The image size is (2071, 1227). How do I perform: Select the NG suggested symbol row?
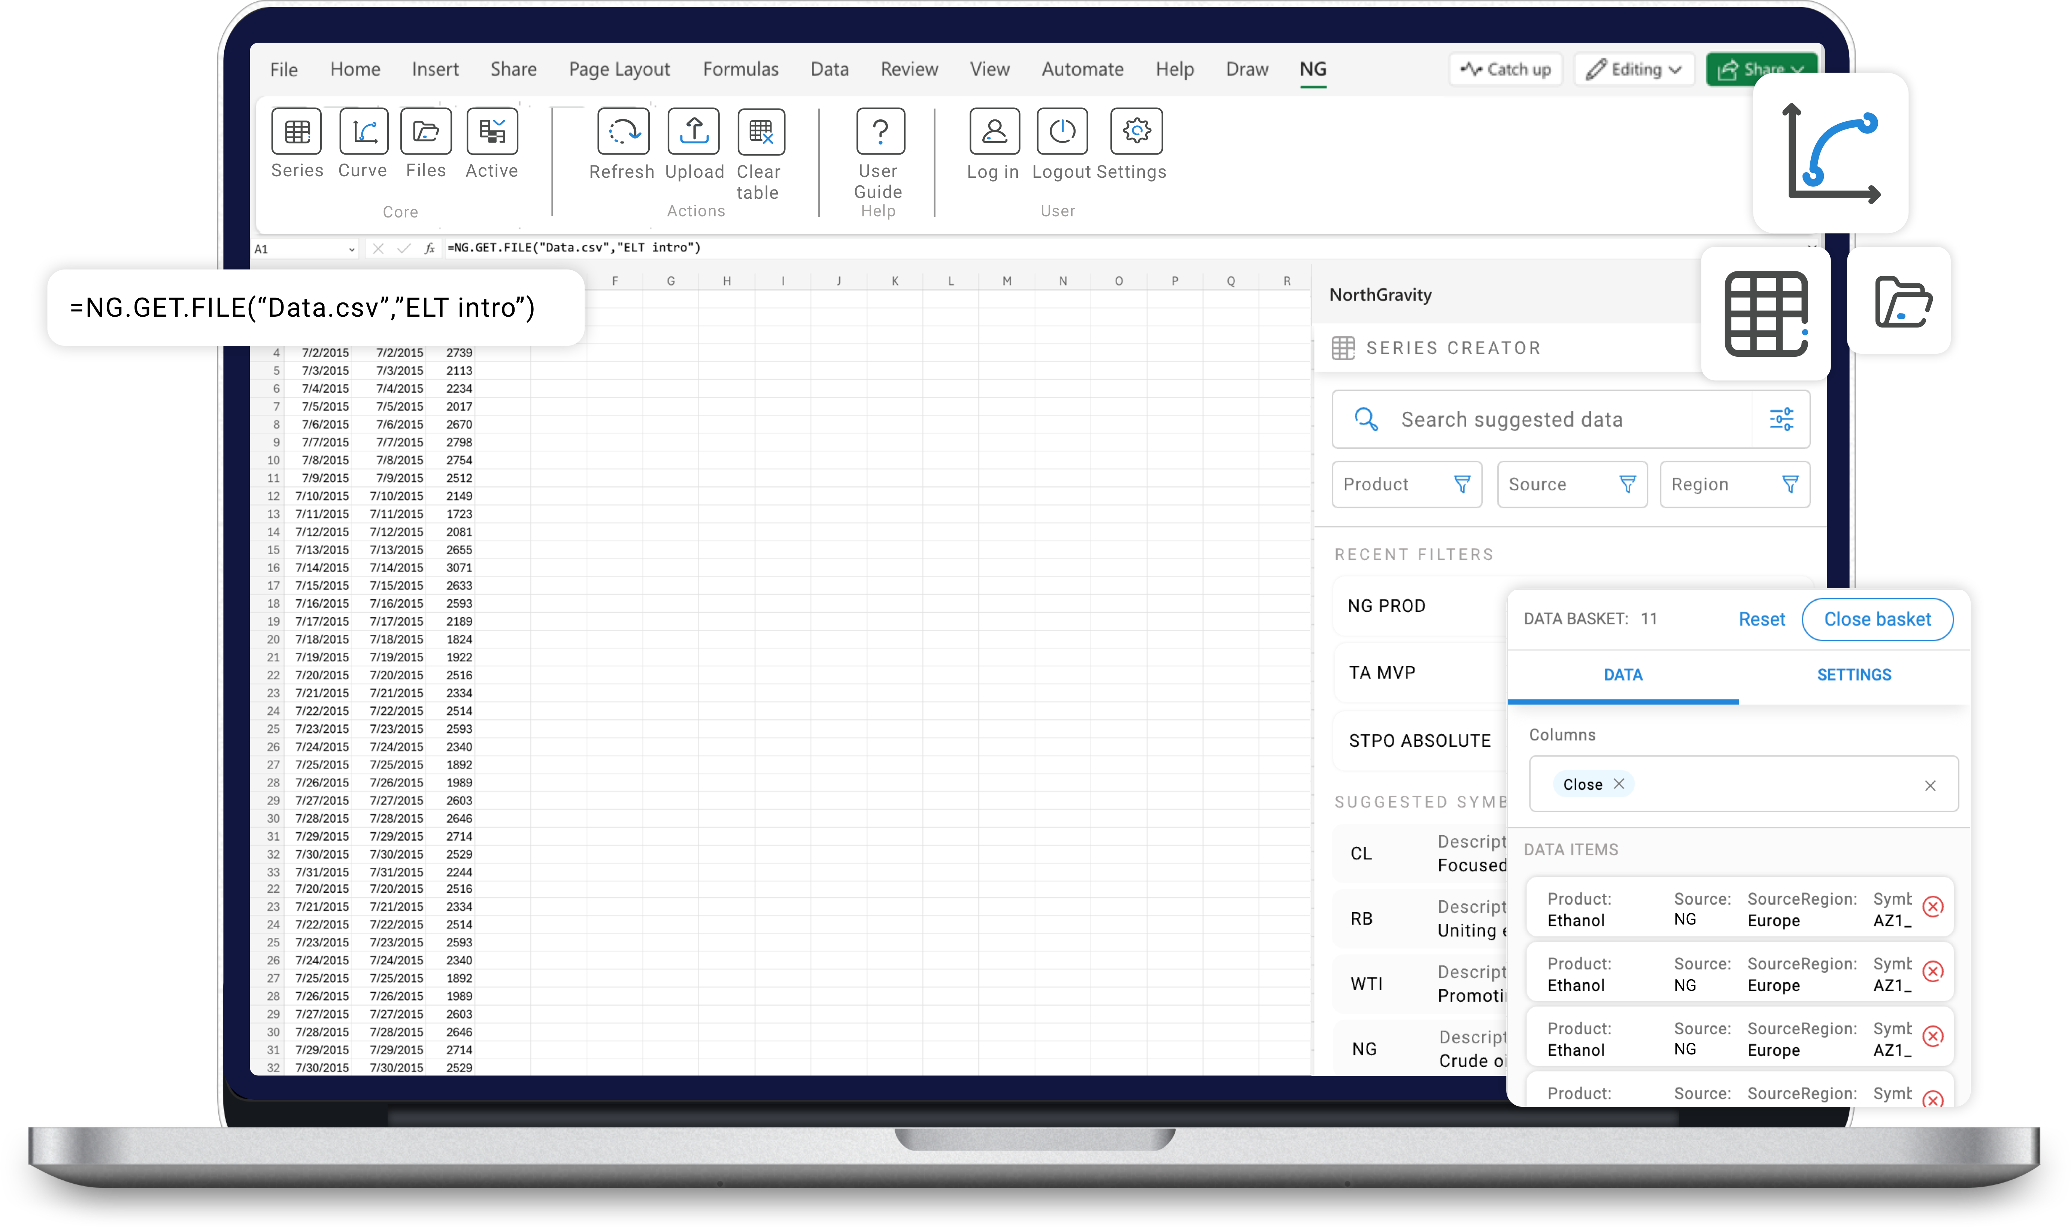[x=1419, y=1049]
